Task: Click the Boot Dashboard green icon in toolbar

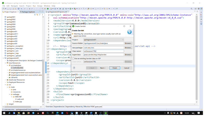Action: (x=48, y=9)
